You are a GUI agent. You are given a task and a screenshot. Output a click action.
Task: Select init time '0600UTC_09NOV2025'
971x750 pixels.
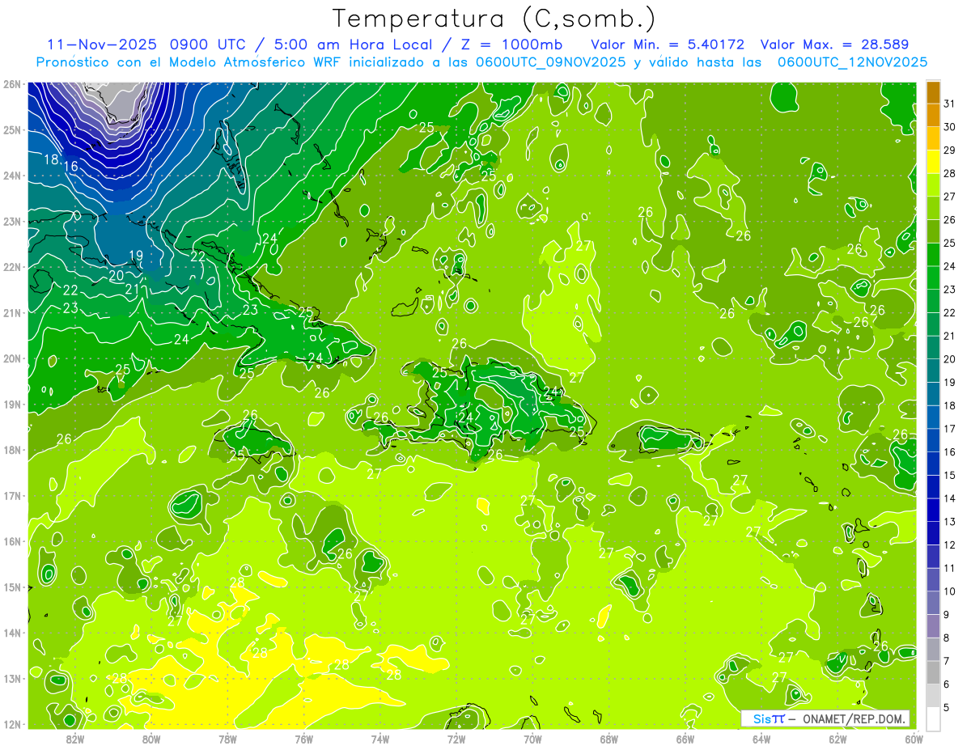551,62
